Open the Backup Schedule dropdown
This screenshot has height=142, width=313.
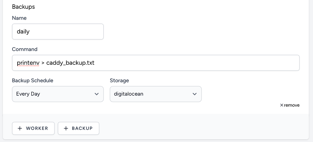pyautogui.click(x=58, y=94)
